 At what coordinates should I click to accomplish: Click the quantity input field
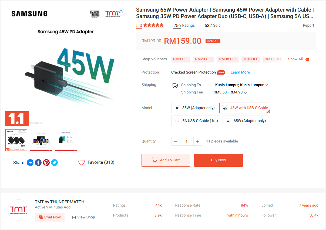pos(187,141)
